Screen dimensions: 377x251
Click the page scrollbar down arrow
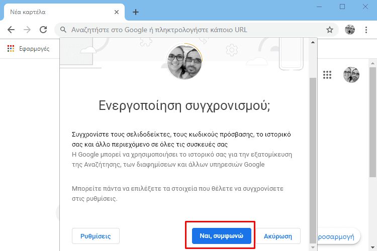[372, 247]
